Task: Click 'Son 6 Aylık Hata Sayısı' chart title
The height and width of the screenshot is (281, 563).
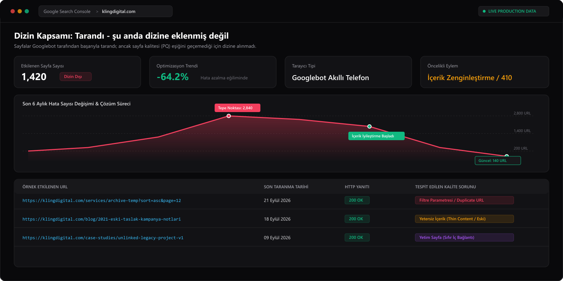Action: point(76,104)
